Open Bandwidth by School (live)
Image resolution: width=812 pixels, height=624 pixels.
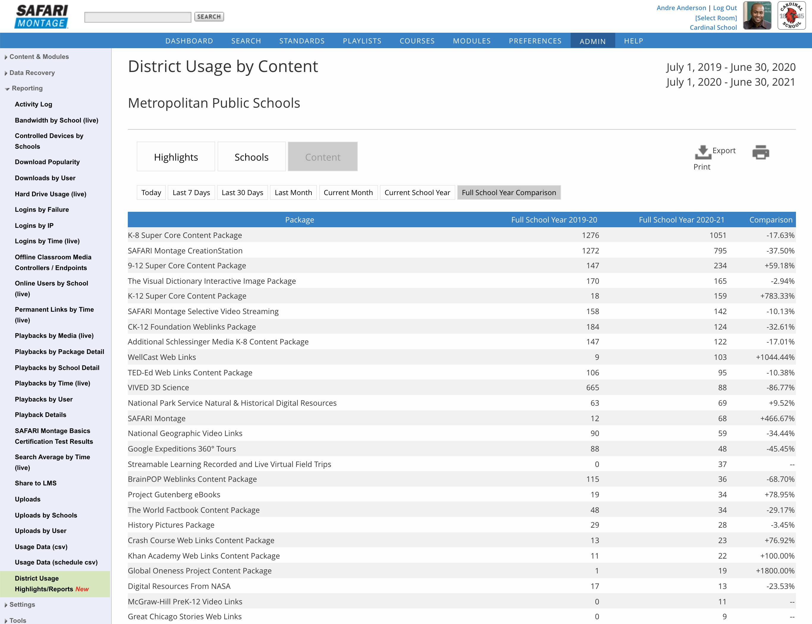(x=56, y=120)
